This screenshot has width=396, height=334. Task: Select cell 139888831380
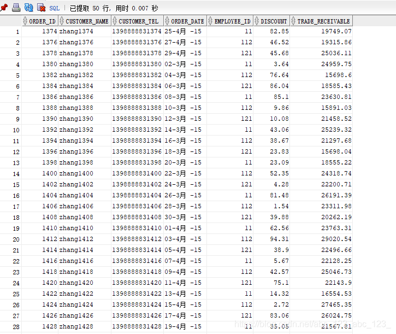137,64
